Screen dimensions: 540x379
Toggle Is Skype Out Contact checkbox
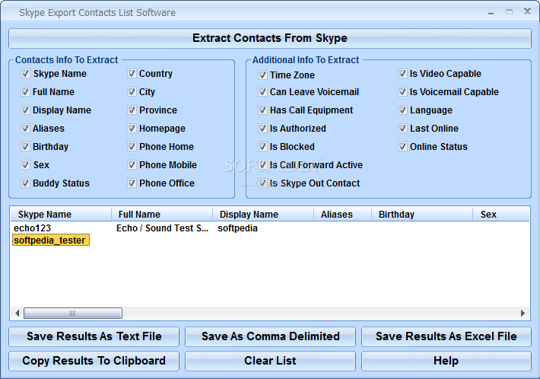click(x=262, y=183)
